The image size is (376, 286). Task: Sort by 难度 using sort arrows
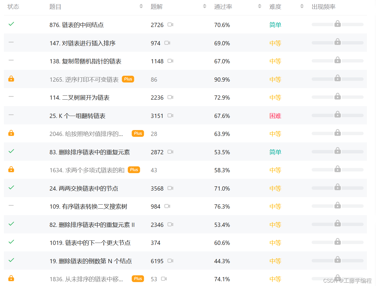tap(302, 6)
